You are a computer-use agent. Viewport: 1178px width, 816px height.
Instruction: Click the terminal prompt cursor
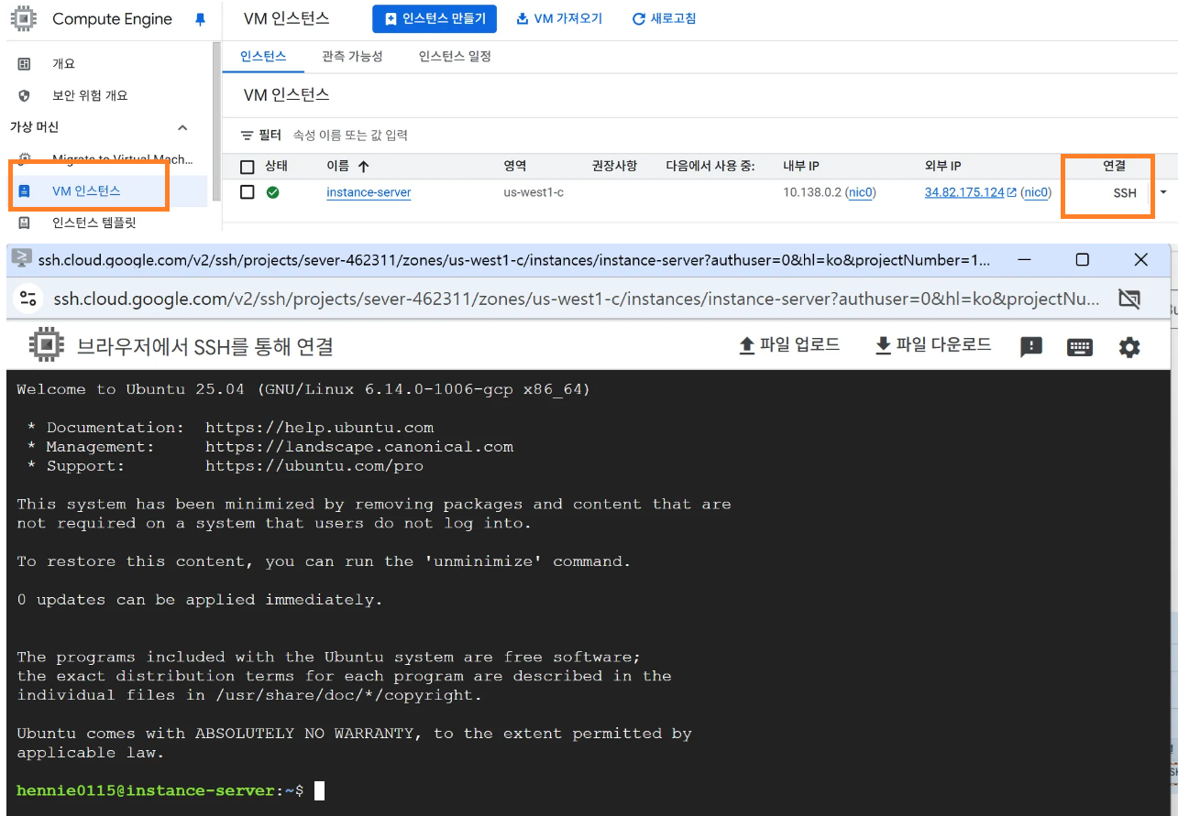tap(319, 790)
